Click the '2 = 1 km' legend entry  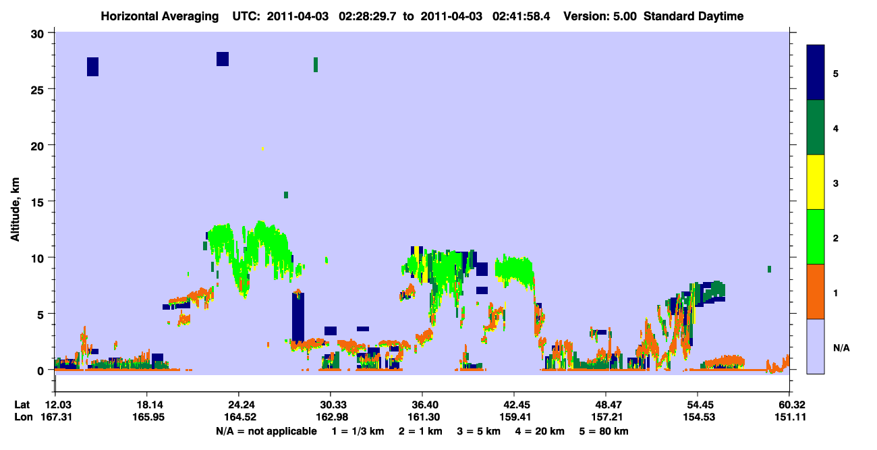[x=421, y=431]
